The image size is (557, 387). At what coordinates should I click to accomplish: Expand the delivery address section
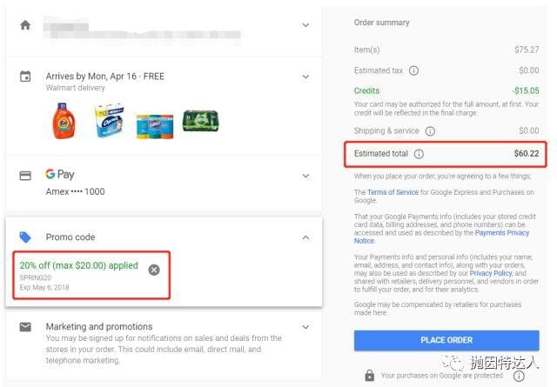(305, 25)
